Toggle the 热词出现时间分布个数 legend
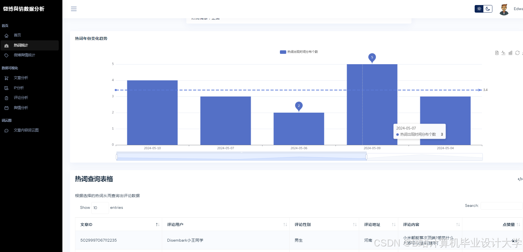Image resolution: width=523 pixels, height=252 pixels. [299, 52]
